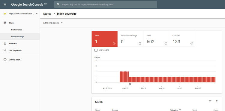The width and height of the screenshot is (225, 111).
Task: Click the Validation column header
Action: [174, 110]
